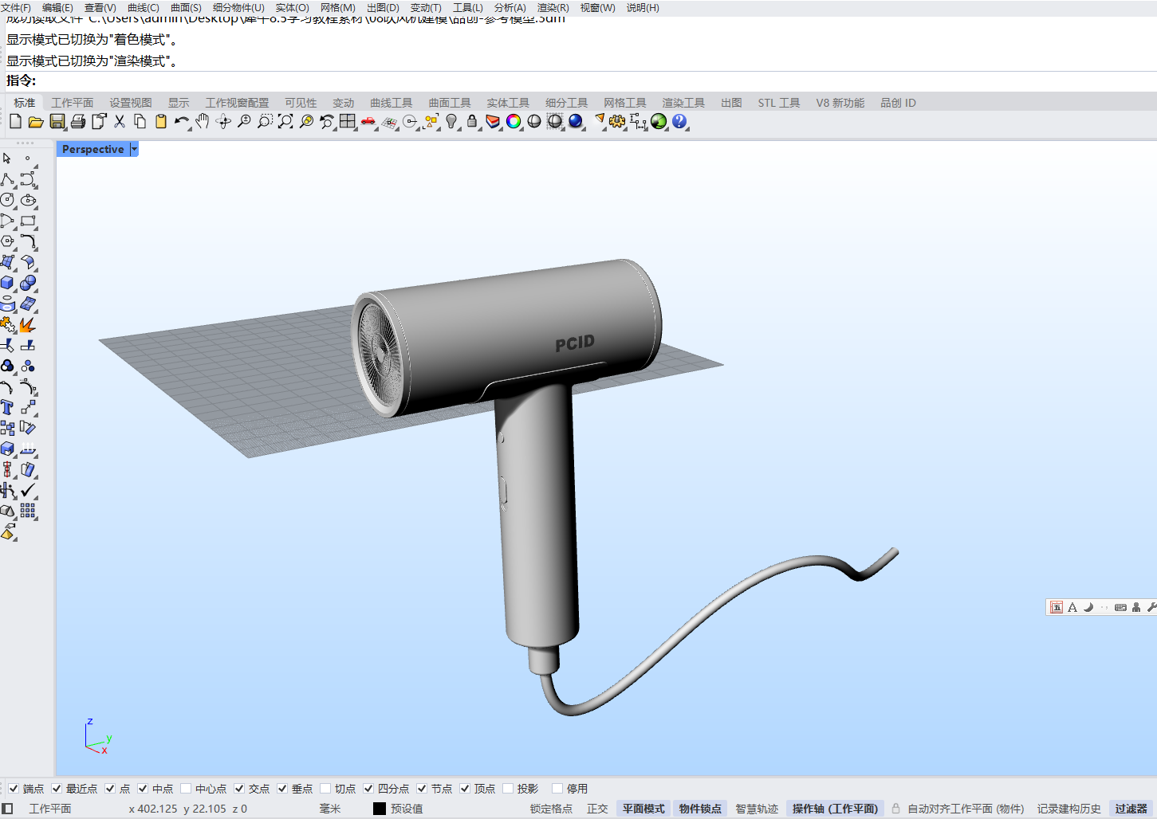Click the Save file icon
This screenshot has width=1157, height=819.
pos(57,121)
